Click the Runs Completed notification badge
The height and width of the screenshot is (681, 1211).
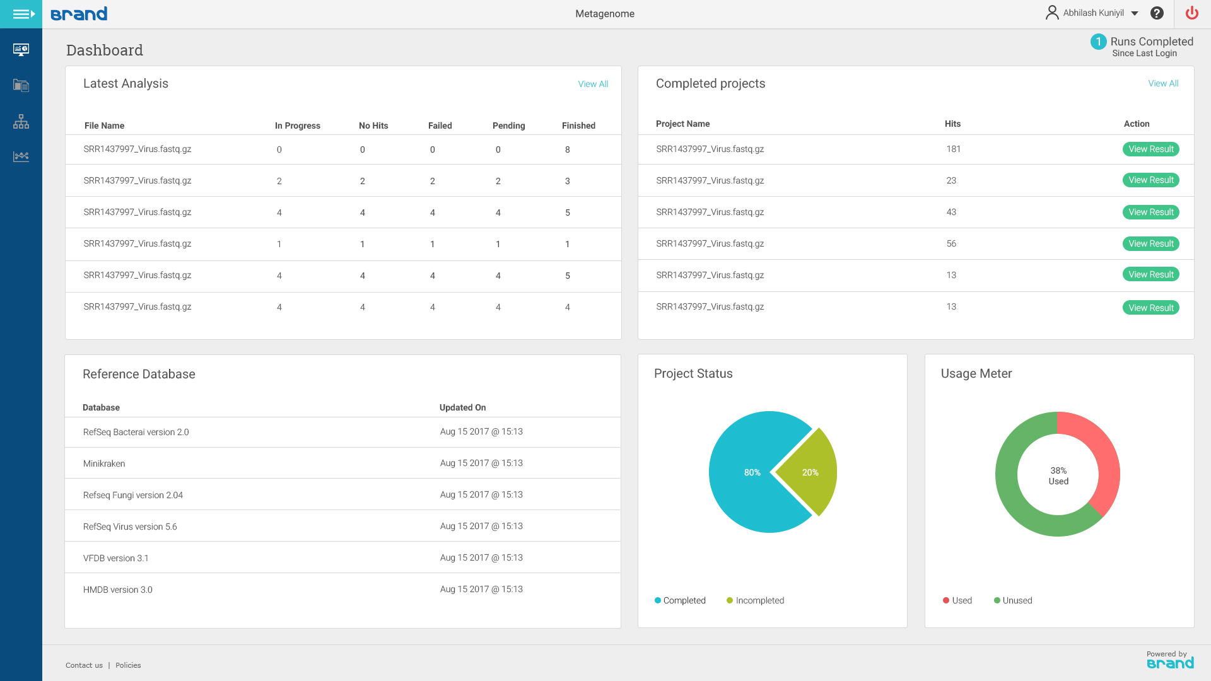[1098, 42]
